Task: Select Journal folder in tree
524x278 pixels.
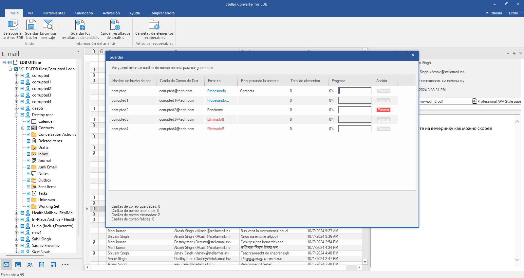Action: click(x=44, y=161)
